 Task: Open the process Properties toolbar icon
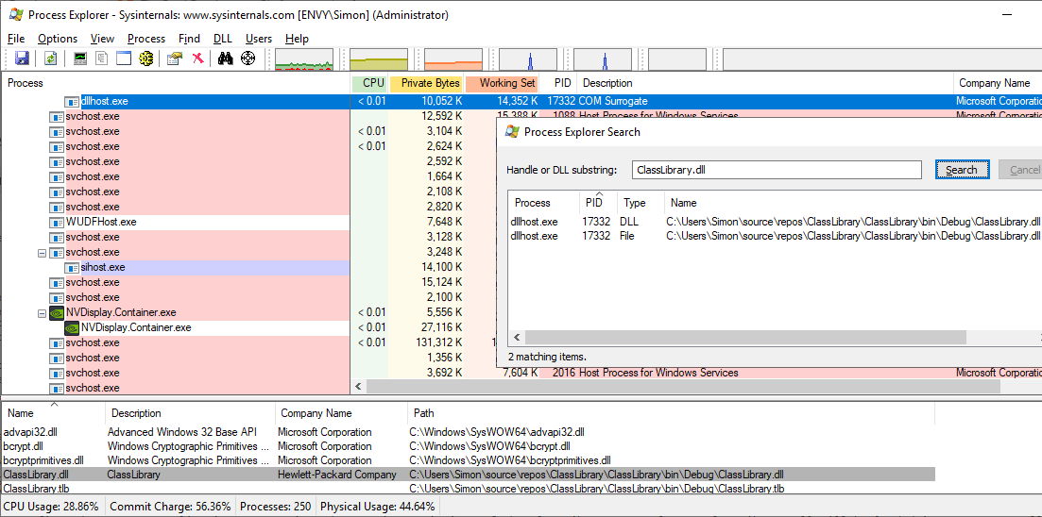click(x=175, y=58)
